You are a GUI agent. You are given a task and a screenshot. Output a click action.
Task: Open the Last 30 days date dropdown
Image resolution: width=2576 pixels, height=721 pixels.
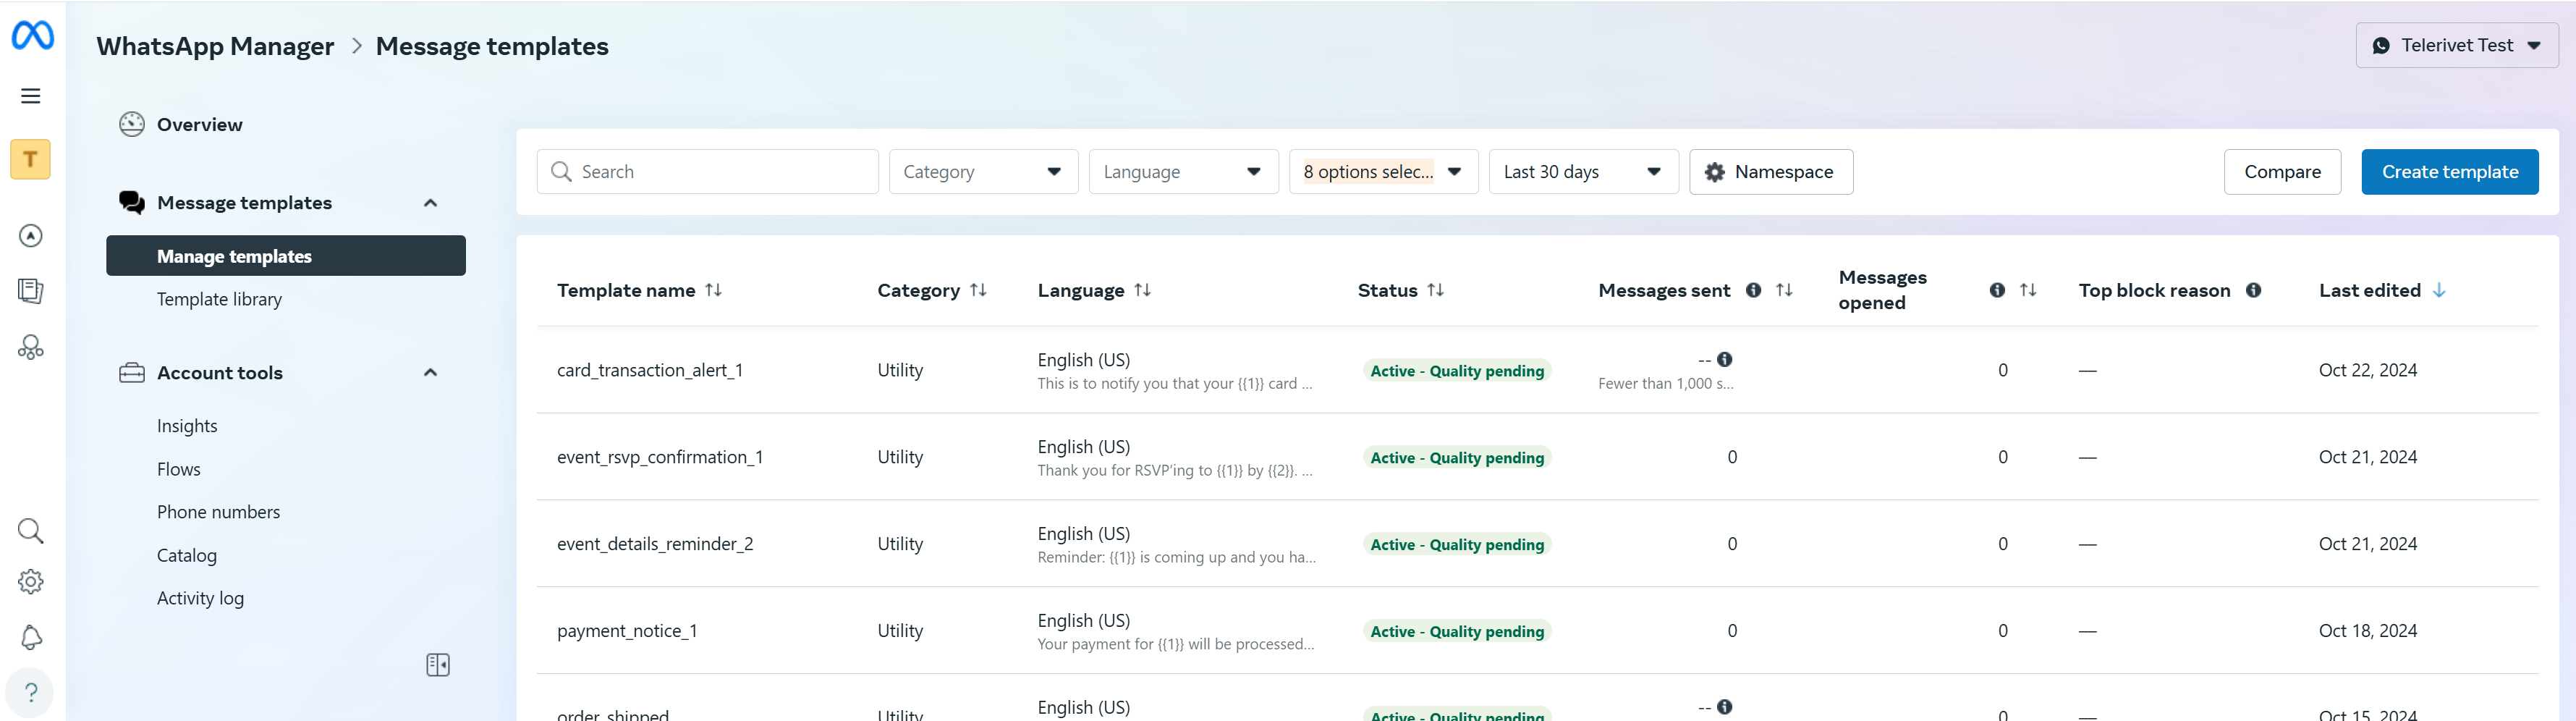click(x=1583, y=172)
